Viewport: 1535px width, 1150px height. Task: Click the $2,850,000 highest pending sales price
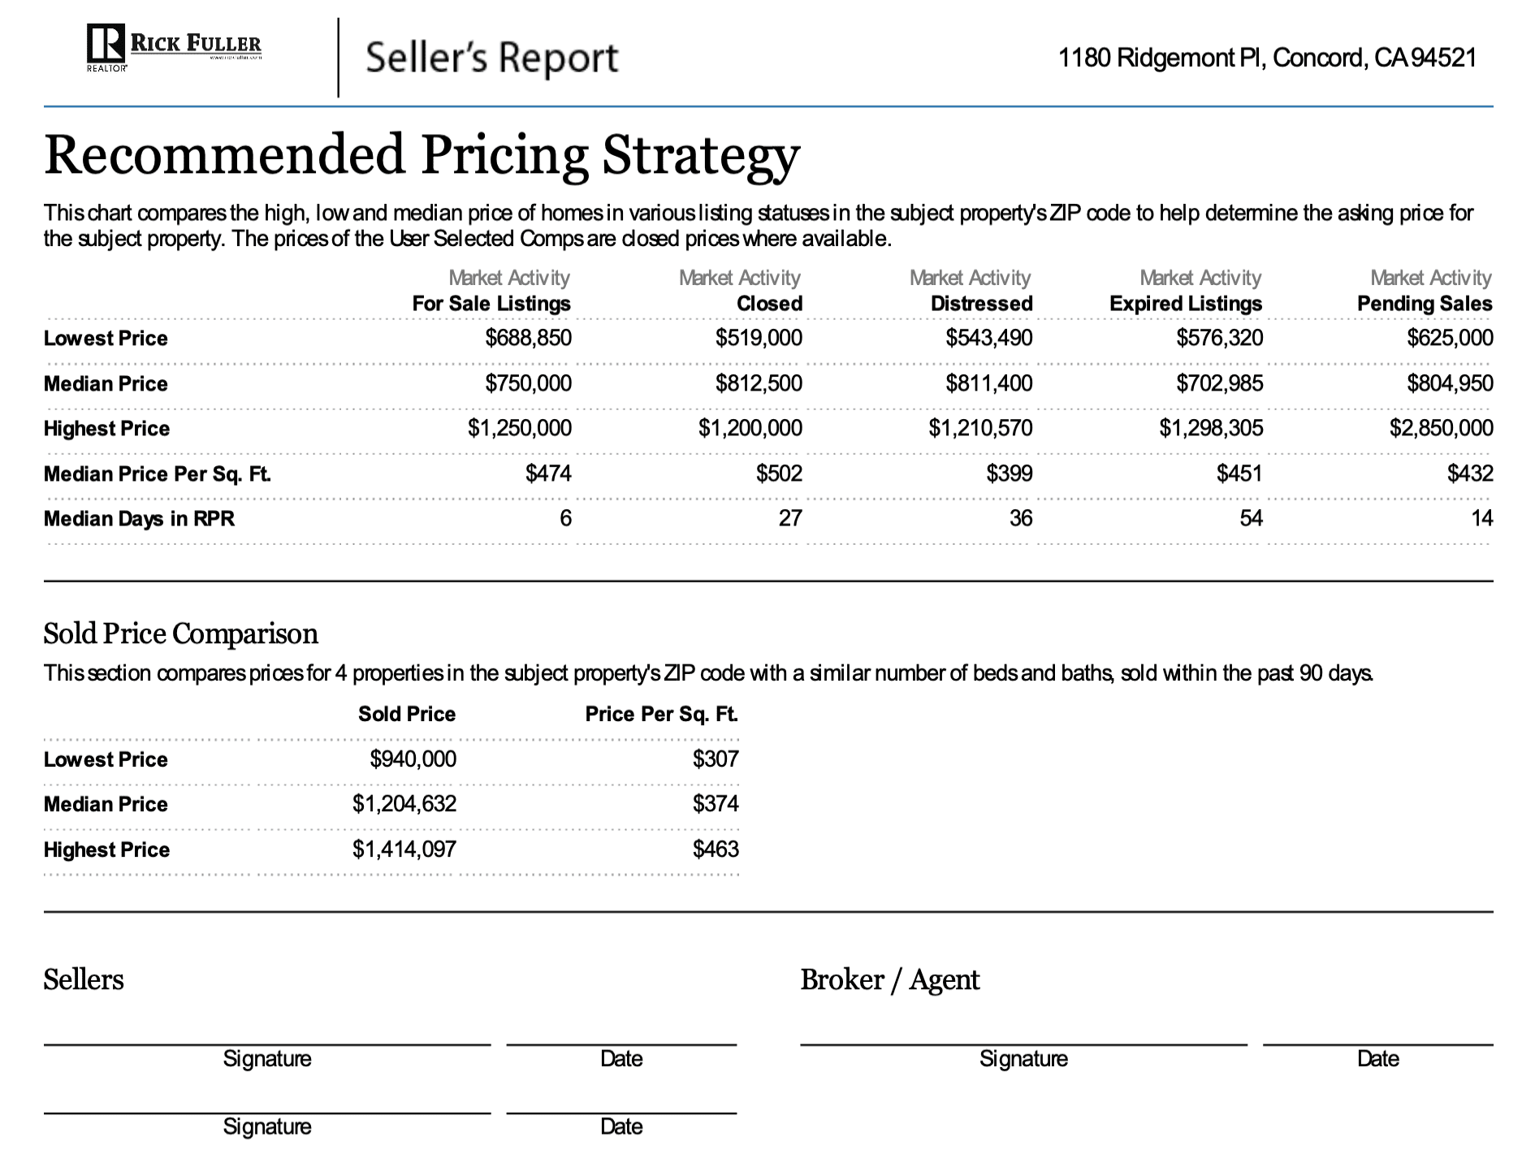coord(1441,428)
